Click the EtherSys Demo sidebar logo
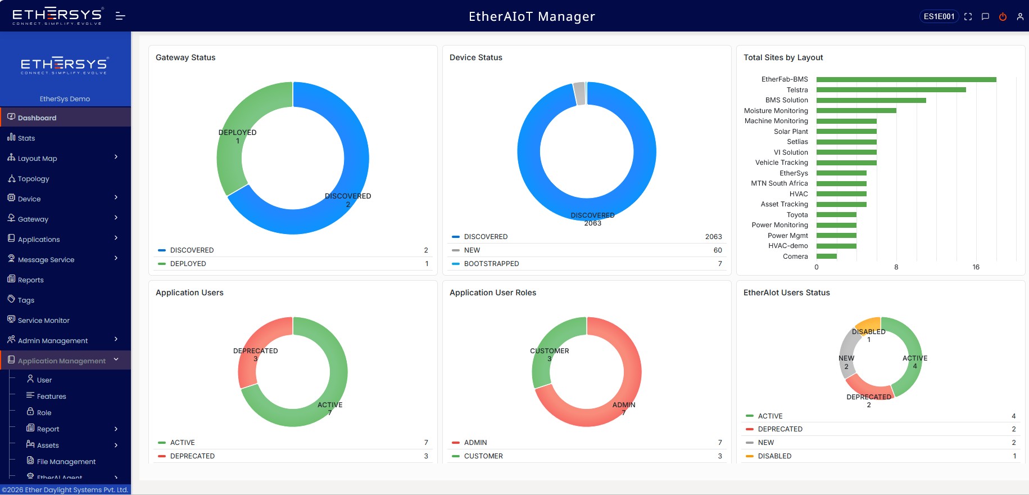Image resolution: width=1029 pixels, height=495 pixels. click(65, 65)
